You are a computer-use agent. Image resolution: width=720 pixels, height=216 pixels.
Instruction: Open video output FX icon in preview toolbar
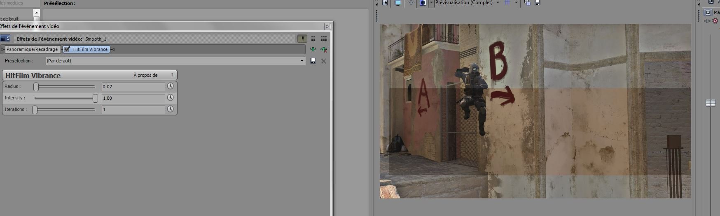(x=411, y=2)
